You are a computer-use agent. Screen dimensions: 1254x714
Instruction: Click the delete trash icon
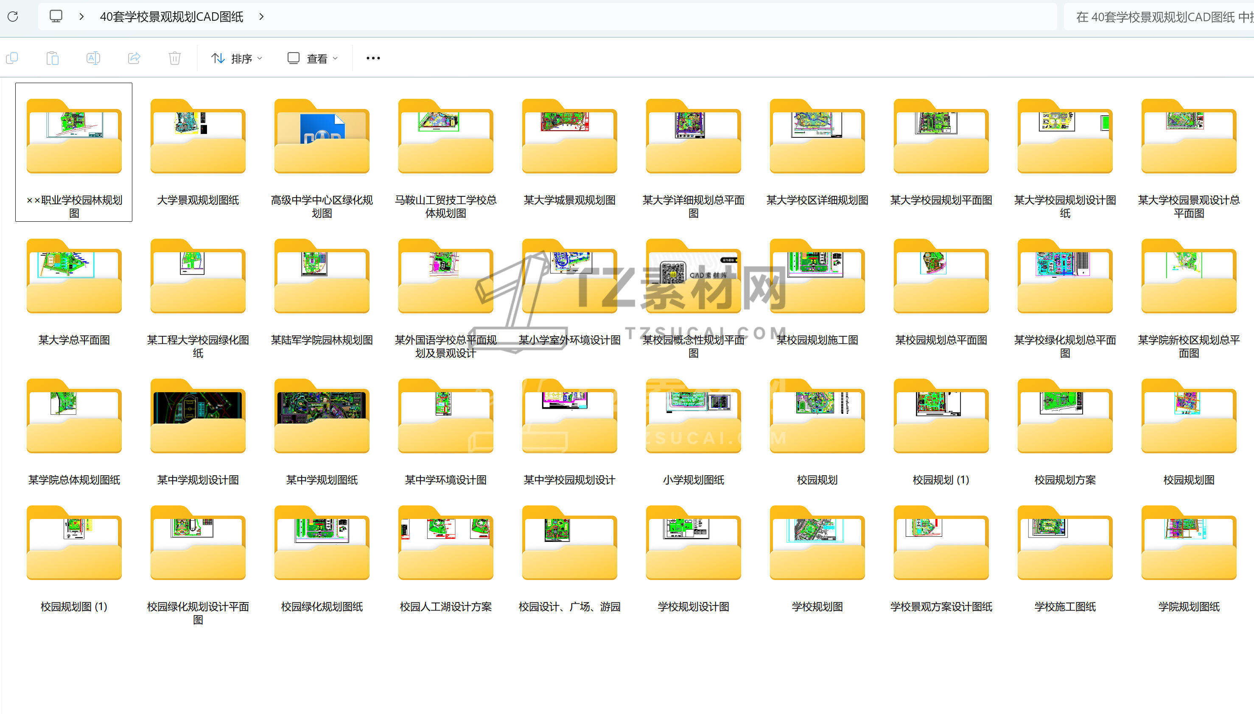pos(175,59)
